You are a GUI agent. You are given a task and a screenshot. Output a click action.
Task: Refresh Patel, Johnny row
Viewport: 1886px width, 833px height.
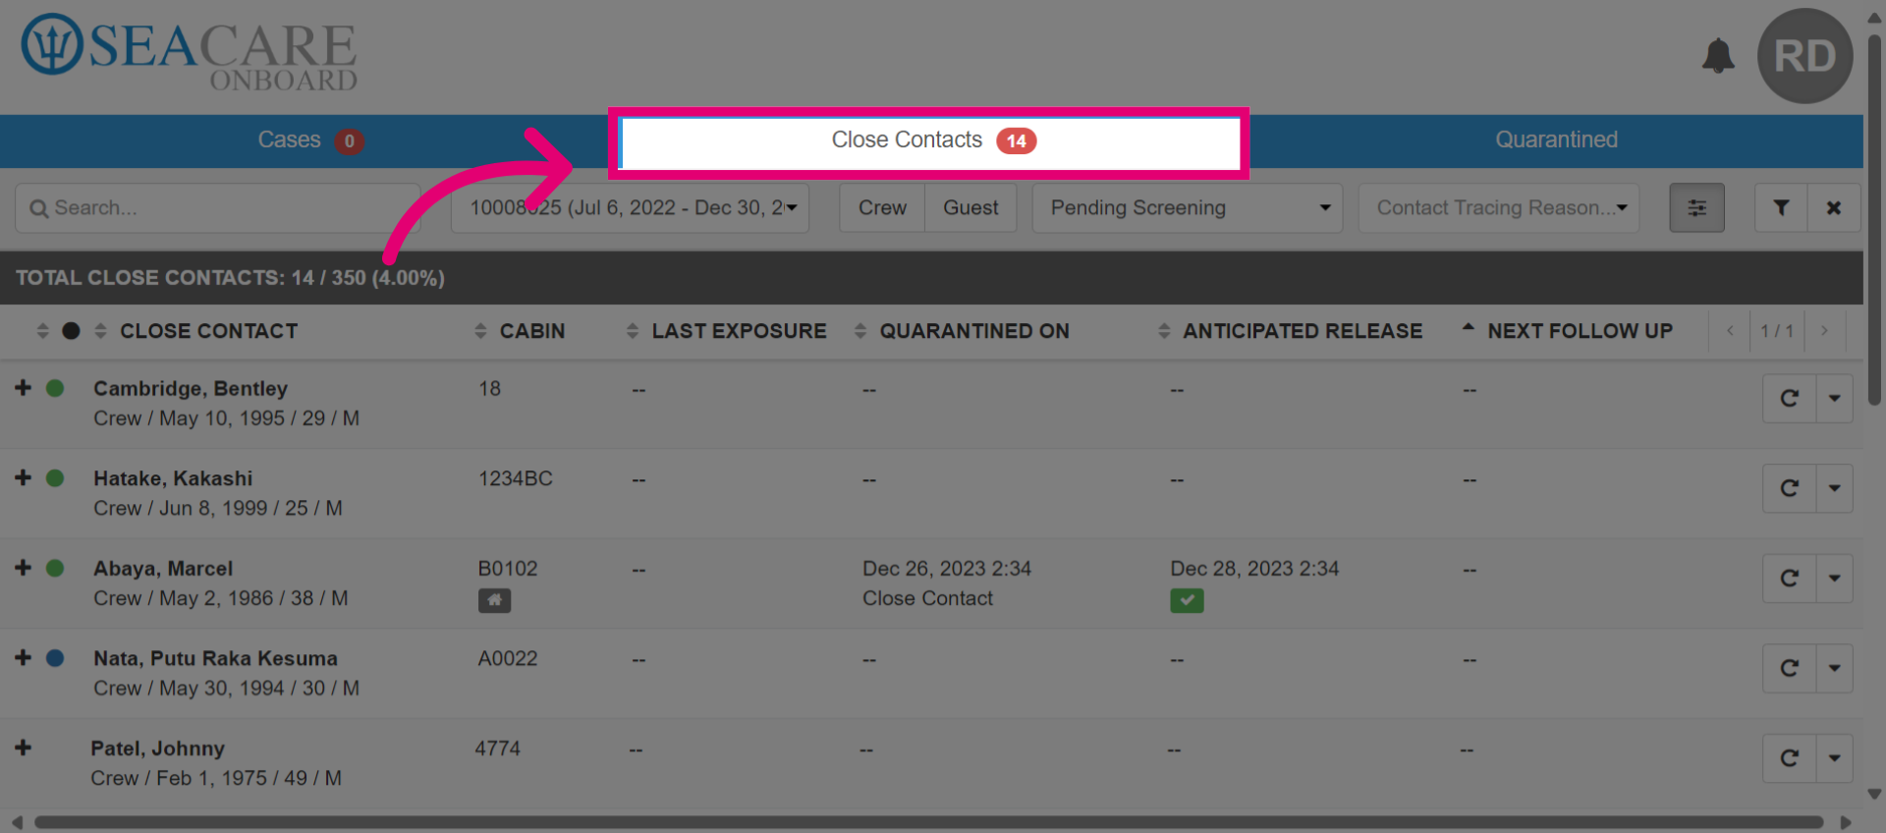1789,758
